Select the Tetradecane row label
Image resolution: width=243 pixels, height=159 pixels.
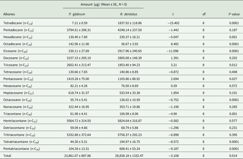(x=18, y=23)
